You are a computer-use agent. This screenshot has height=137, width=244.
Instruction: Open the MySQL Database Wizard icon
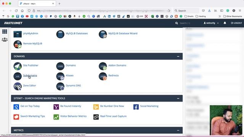point(103,34)
